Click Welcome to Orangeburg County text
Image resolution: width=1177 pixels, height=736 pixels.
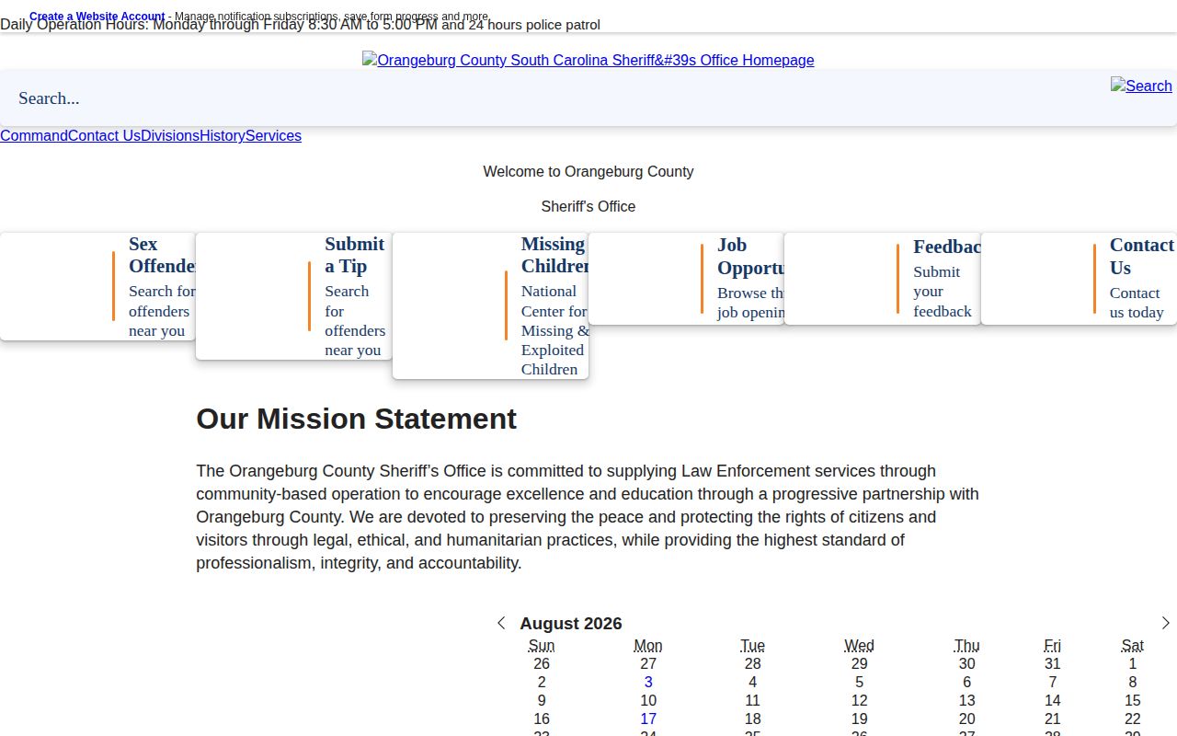pos(588,171)
